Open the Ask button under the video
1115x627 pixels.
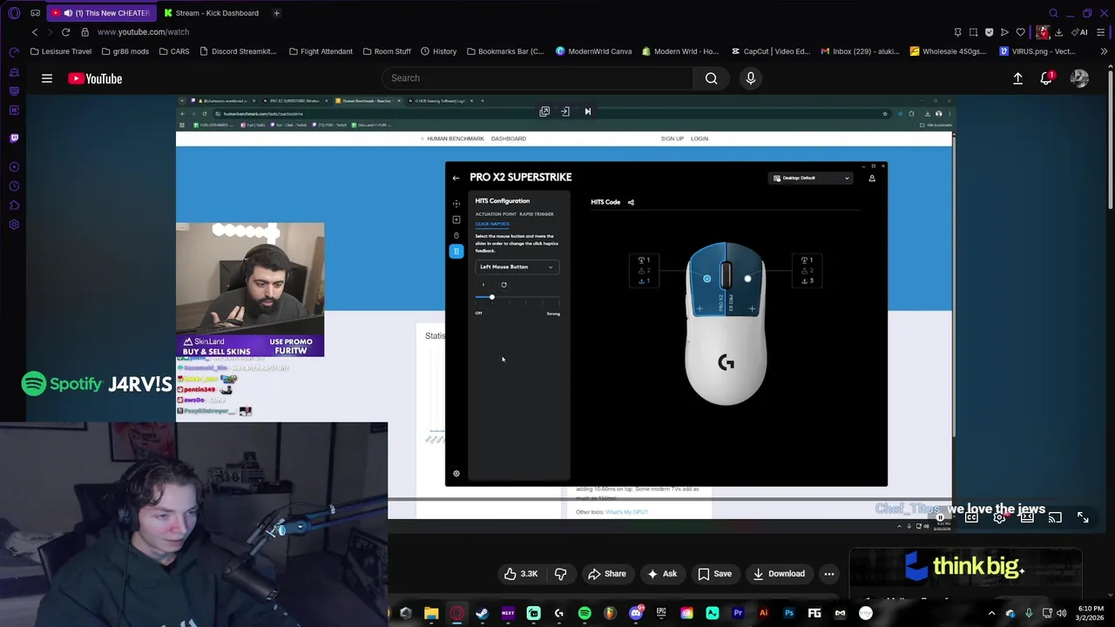[x=661, y=574]
